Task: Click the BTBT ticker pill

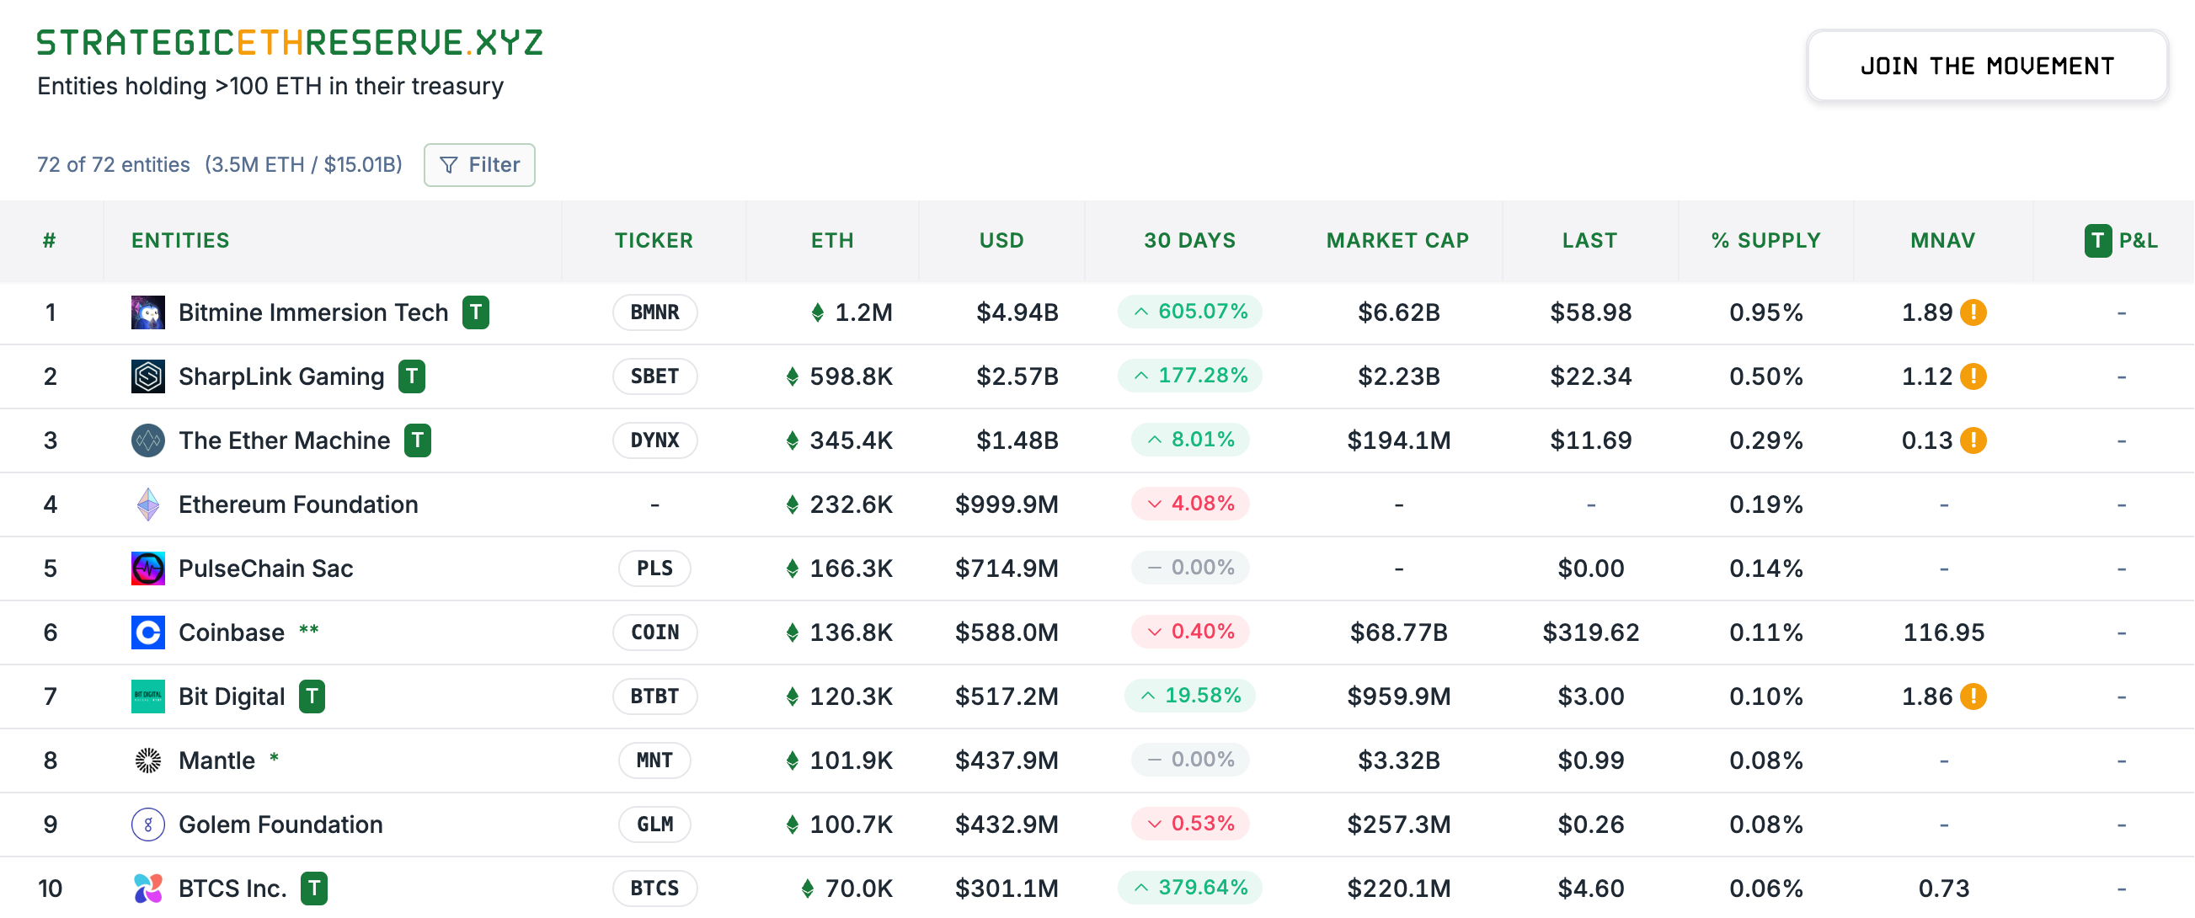Action: [654, 696]
